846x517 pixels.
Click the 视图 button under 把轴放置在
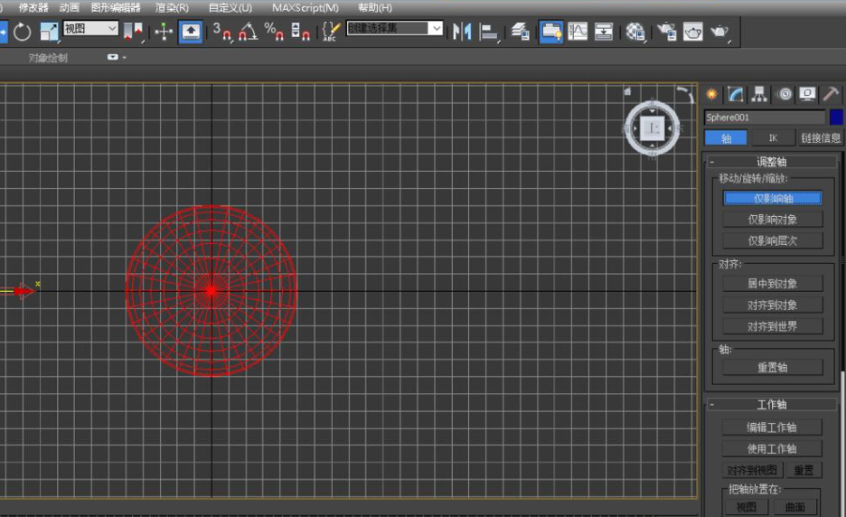pyautogui.click(x=747, y=507)
